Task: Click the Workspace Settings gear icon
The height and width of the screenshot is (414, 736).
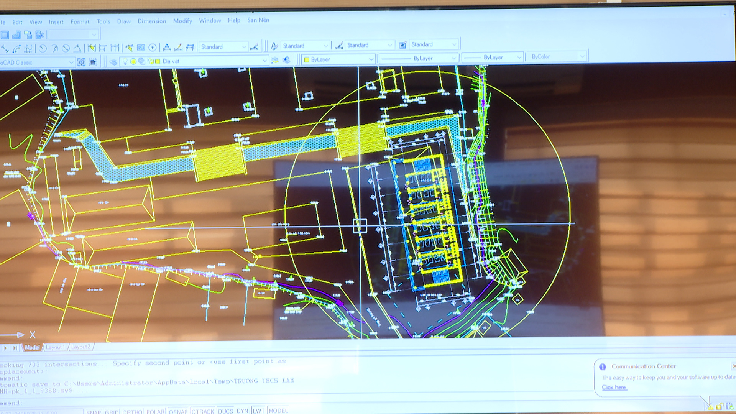Action: point(81,62)
